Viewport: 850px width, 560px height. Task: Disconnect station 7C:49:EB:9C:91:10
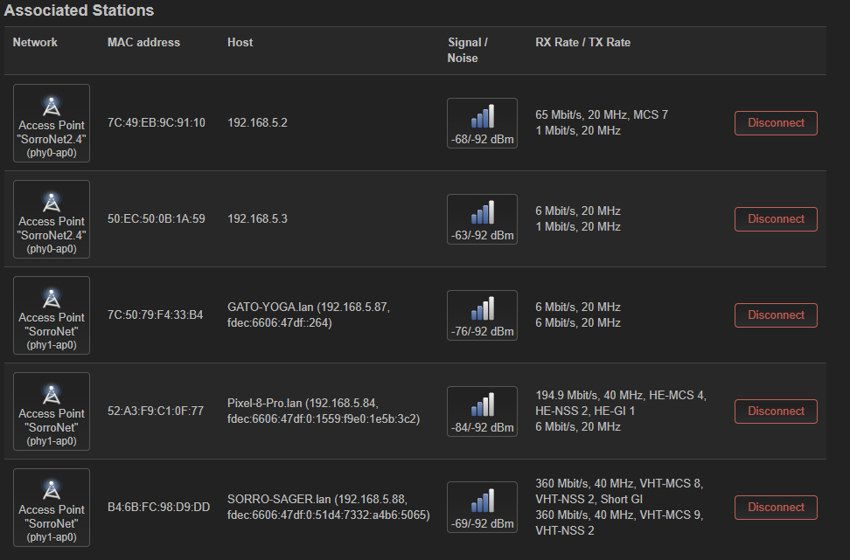775,122
